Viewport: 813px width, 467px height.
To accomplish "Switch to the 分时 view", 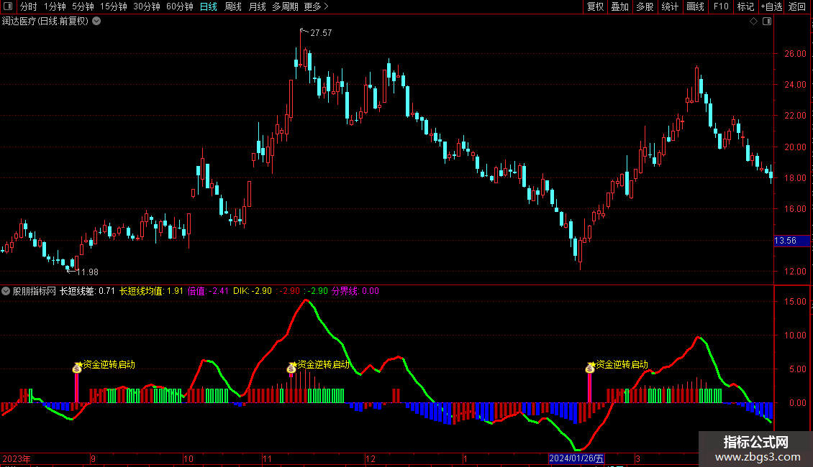I will [x=29, y=6].
